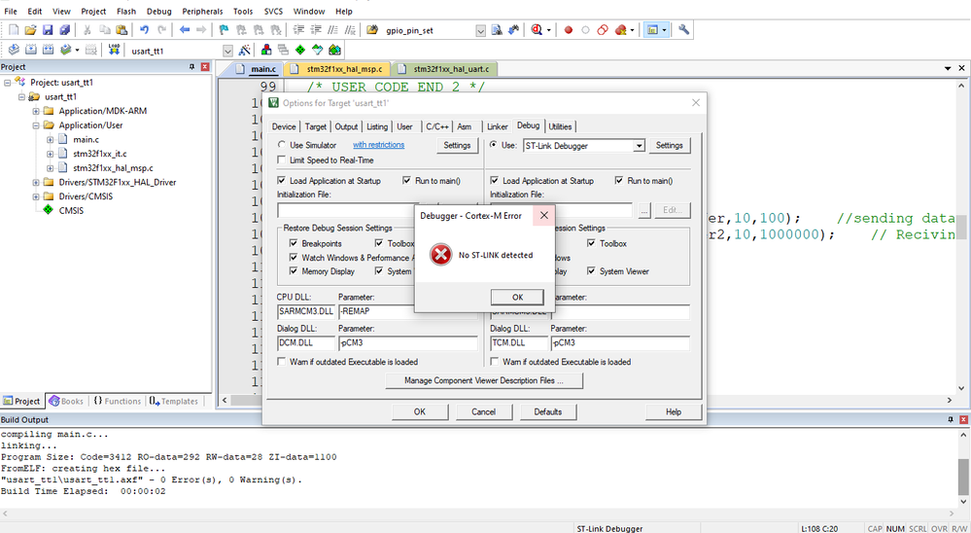Toggle left Warn if outdated Executable checkbox
Screen dimensions: 971x533
282,362
